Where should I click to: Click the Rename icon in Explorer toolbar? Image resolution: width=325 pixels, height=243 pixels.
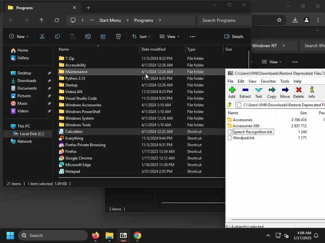click(88, 37)
